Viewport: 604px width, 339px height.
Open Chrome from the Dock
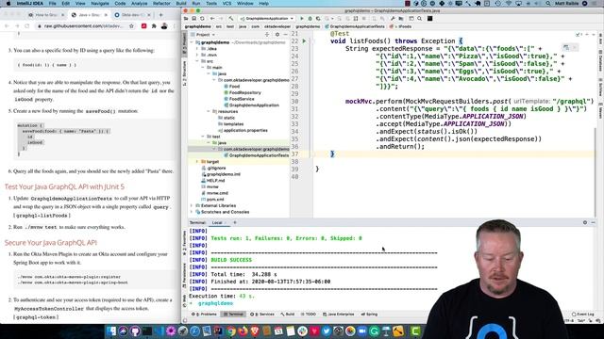(230, 331)
